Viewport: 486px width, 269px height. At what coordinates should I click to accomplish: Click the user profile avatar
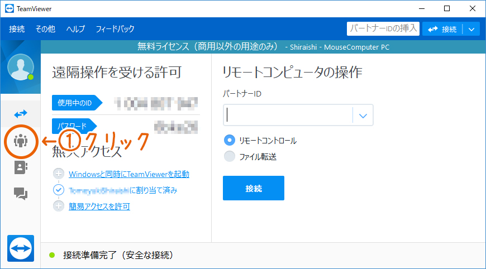21,67
